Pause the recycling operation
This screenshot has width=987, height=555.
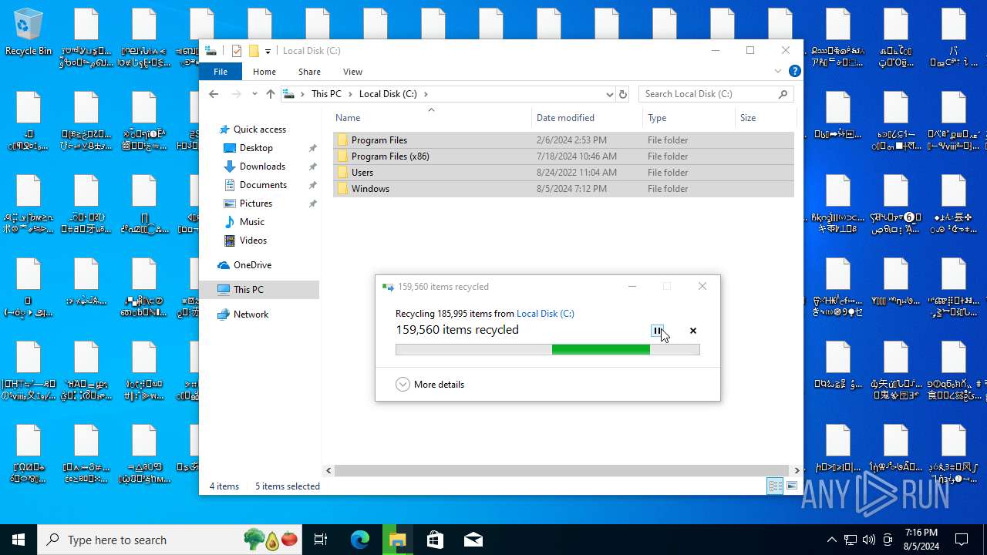pyautogui.click(x=657, y=331)
